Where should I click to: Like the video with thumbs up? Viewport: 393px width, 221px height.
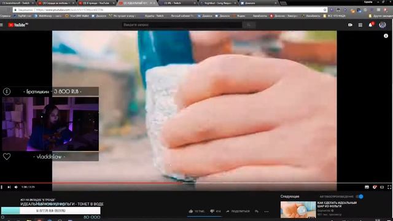click(x=196, y=211)
